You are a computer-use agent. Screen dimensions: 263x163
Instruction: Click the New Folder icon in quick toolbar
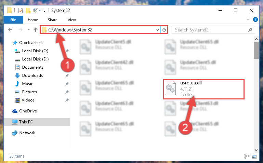(x=28, y=11)
